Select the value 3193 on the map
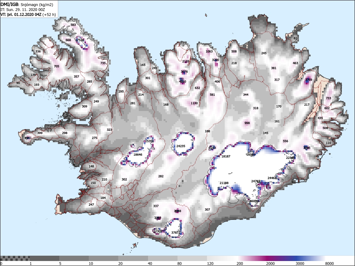This screenshot has width=355, height=266. (x=158, y=218)
